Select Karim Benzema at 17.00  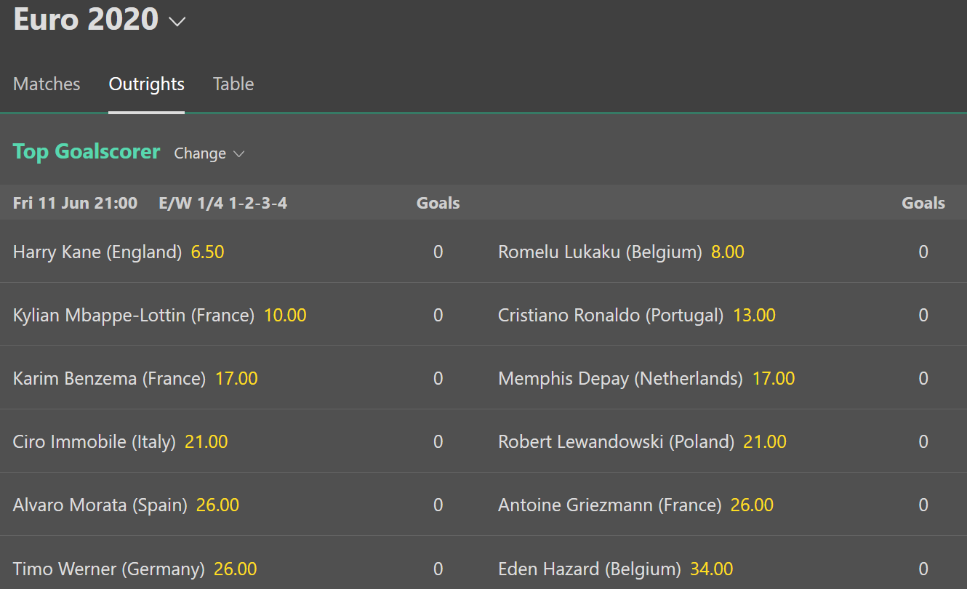pos(236,379)
